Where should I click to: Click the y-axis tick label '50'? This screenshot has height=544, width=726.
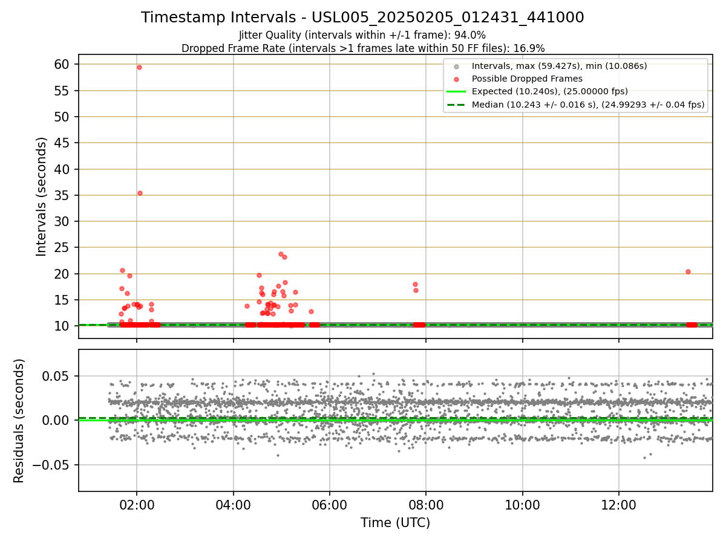point(63,117)
